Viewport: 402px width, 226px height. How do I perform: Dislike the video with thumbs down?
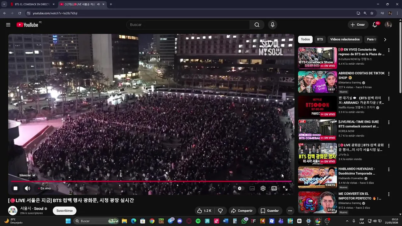[x=220, y=211]
